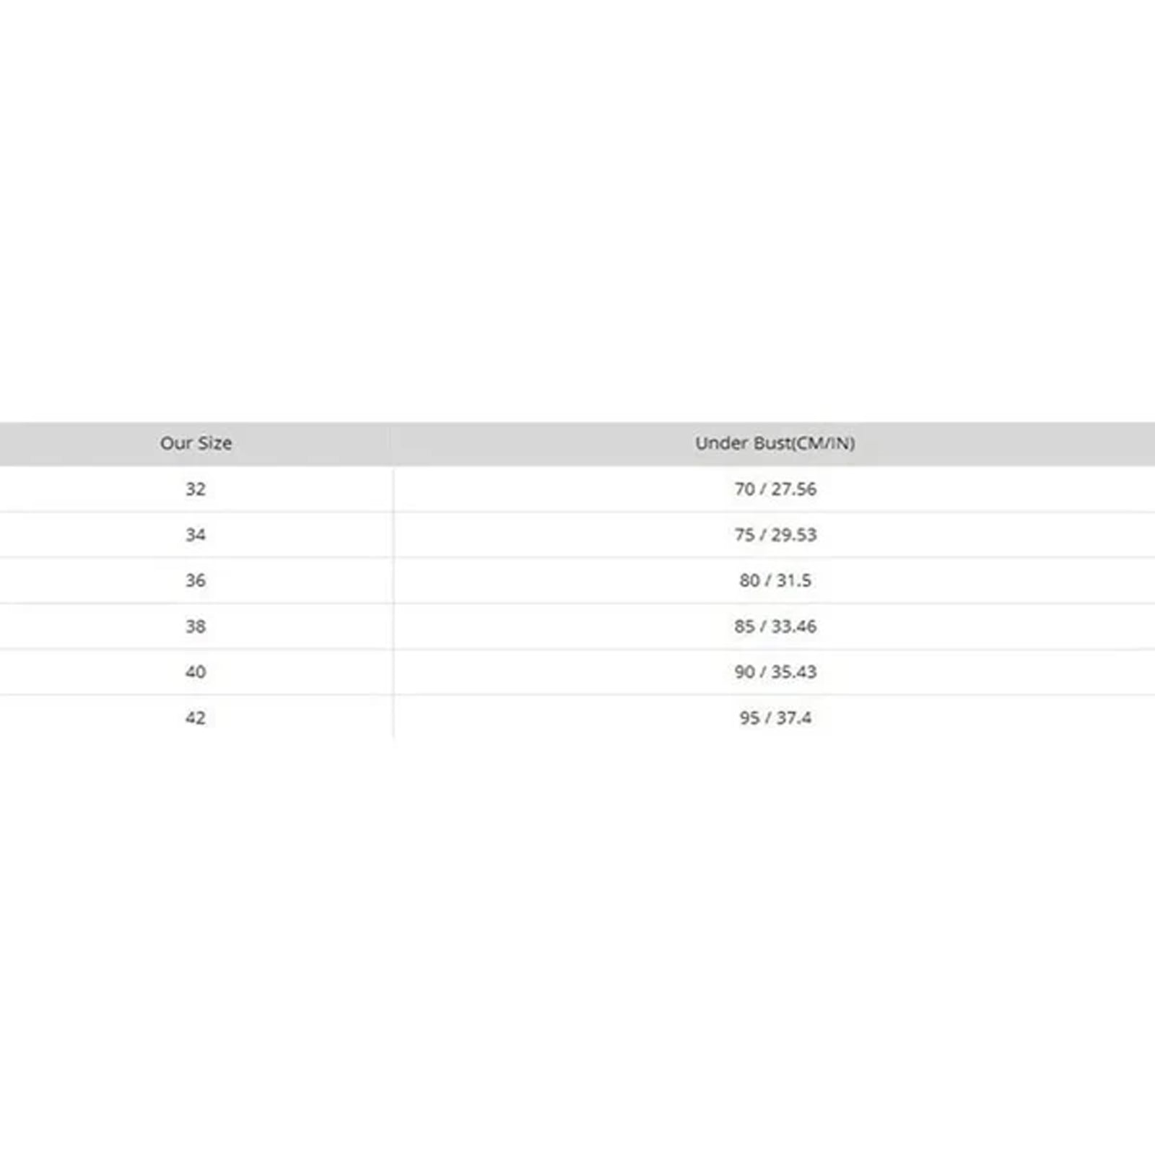Click the Under Bust(CM/IN) column header
Screen dimensions: 1155x1155
pos(775,443)
